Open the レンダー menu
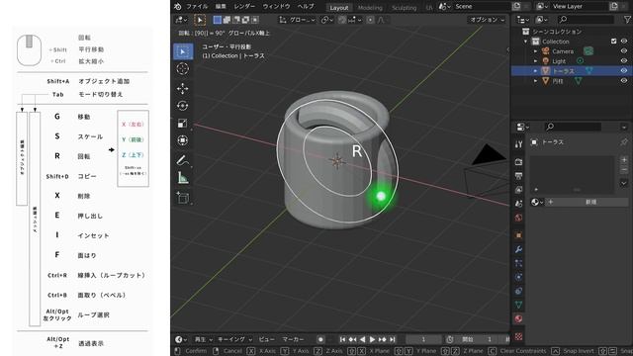The width and height of the screenshot is (633, 356). pyautogui.click(x=244, y=7)
